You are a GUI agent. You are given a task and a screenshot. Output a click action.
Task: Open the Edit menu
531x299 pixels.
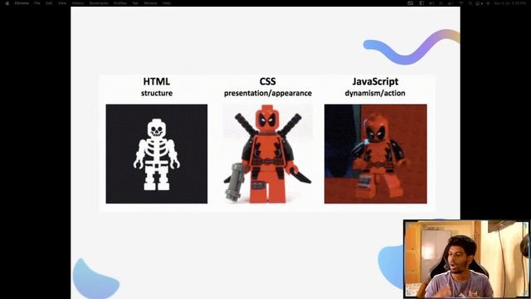[49, 3]
